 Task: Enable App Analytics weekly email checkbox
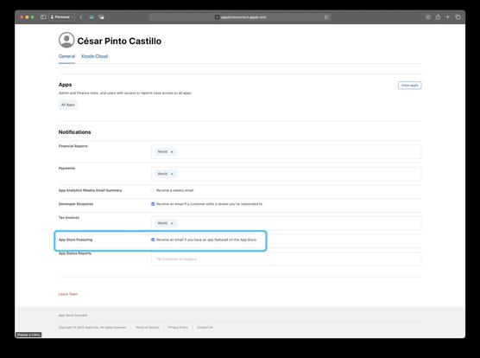(x=153, y=190)
